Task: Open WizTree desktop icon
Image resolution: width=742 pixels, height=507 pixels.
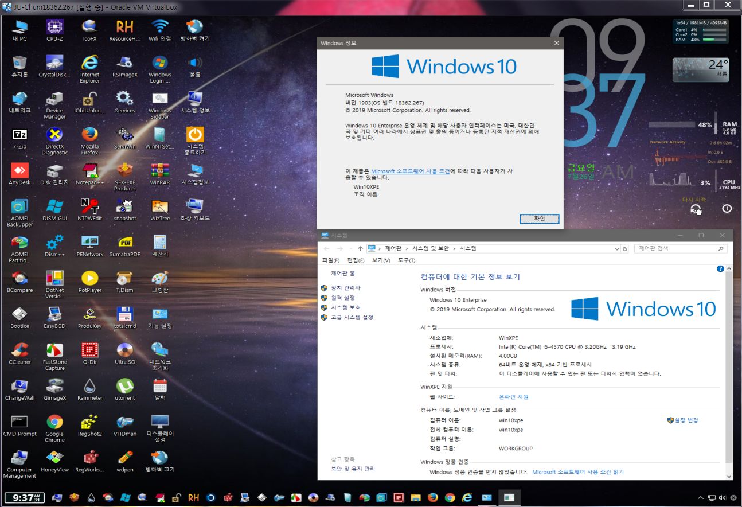Action: point(160,210)
